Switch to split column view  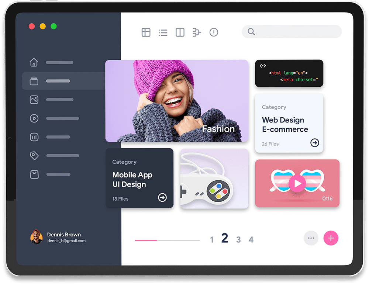tap(180, 32)
